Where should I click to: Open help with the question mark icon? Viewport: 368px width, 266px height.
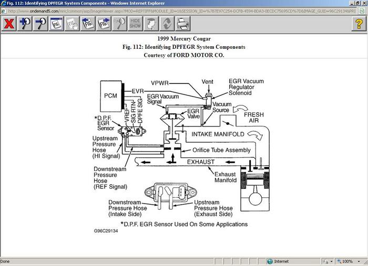359,24
